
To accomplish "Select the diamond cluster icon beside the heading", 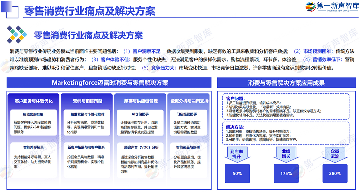I will click(16, 34).
